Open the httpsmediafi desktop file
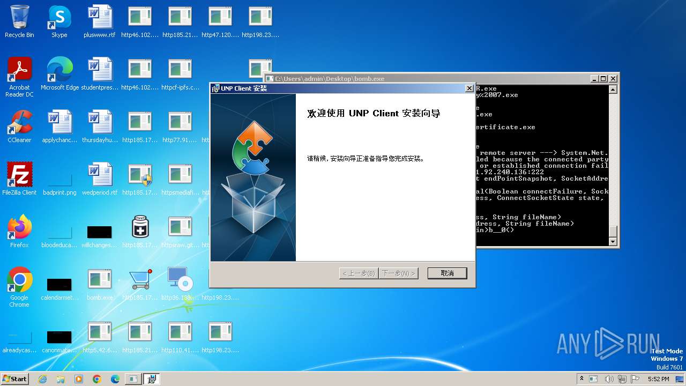Image resolution: width=686 pixels, height=386 pixels. (180, 179)
